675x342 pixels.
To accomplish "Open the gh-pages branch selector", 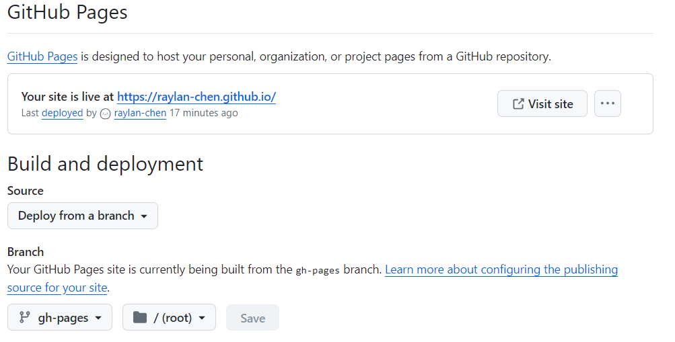I will click(60, 317).
